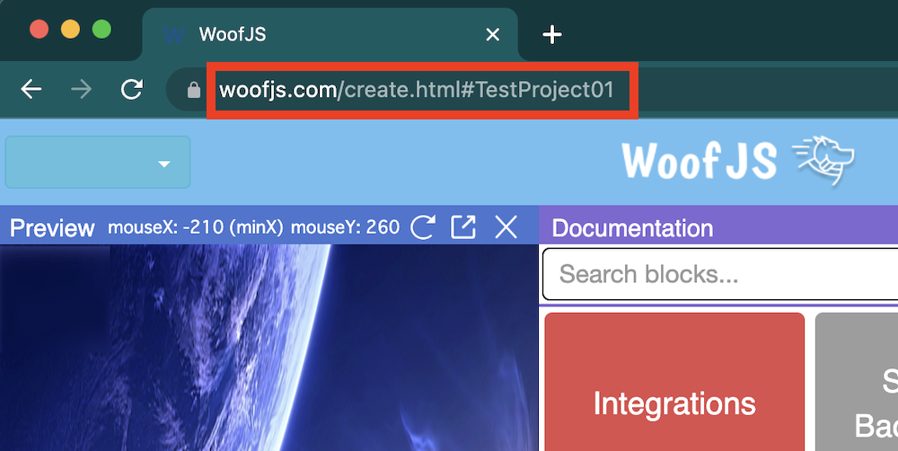Viewport: 898px width, 451px height.
Task: Click the browser forward arrow
Action: coord(82,90)
